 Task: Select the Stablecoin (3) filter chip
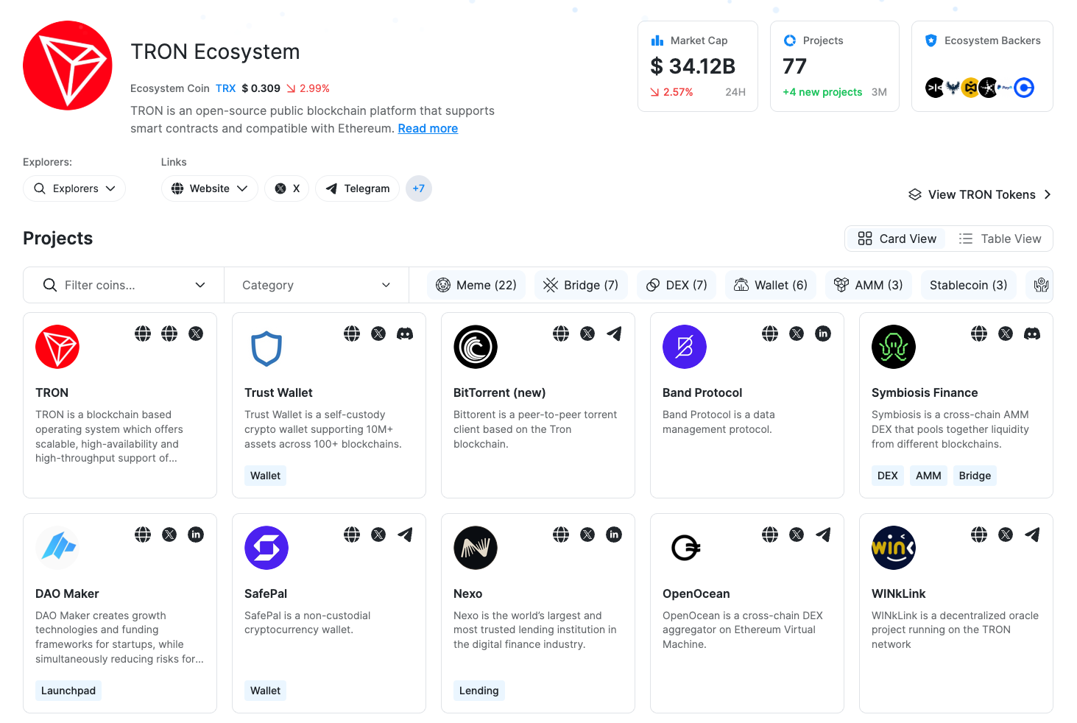tap(968, 285)
